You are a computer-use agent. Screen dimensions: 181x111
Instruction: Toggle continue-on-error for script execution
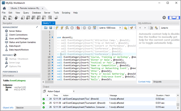[78, 28]
